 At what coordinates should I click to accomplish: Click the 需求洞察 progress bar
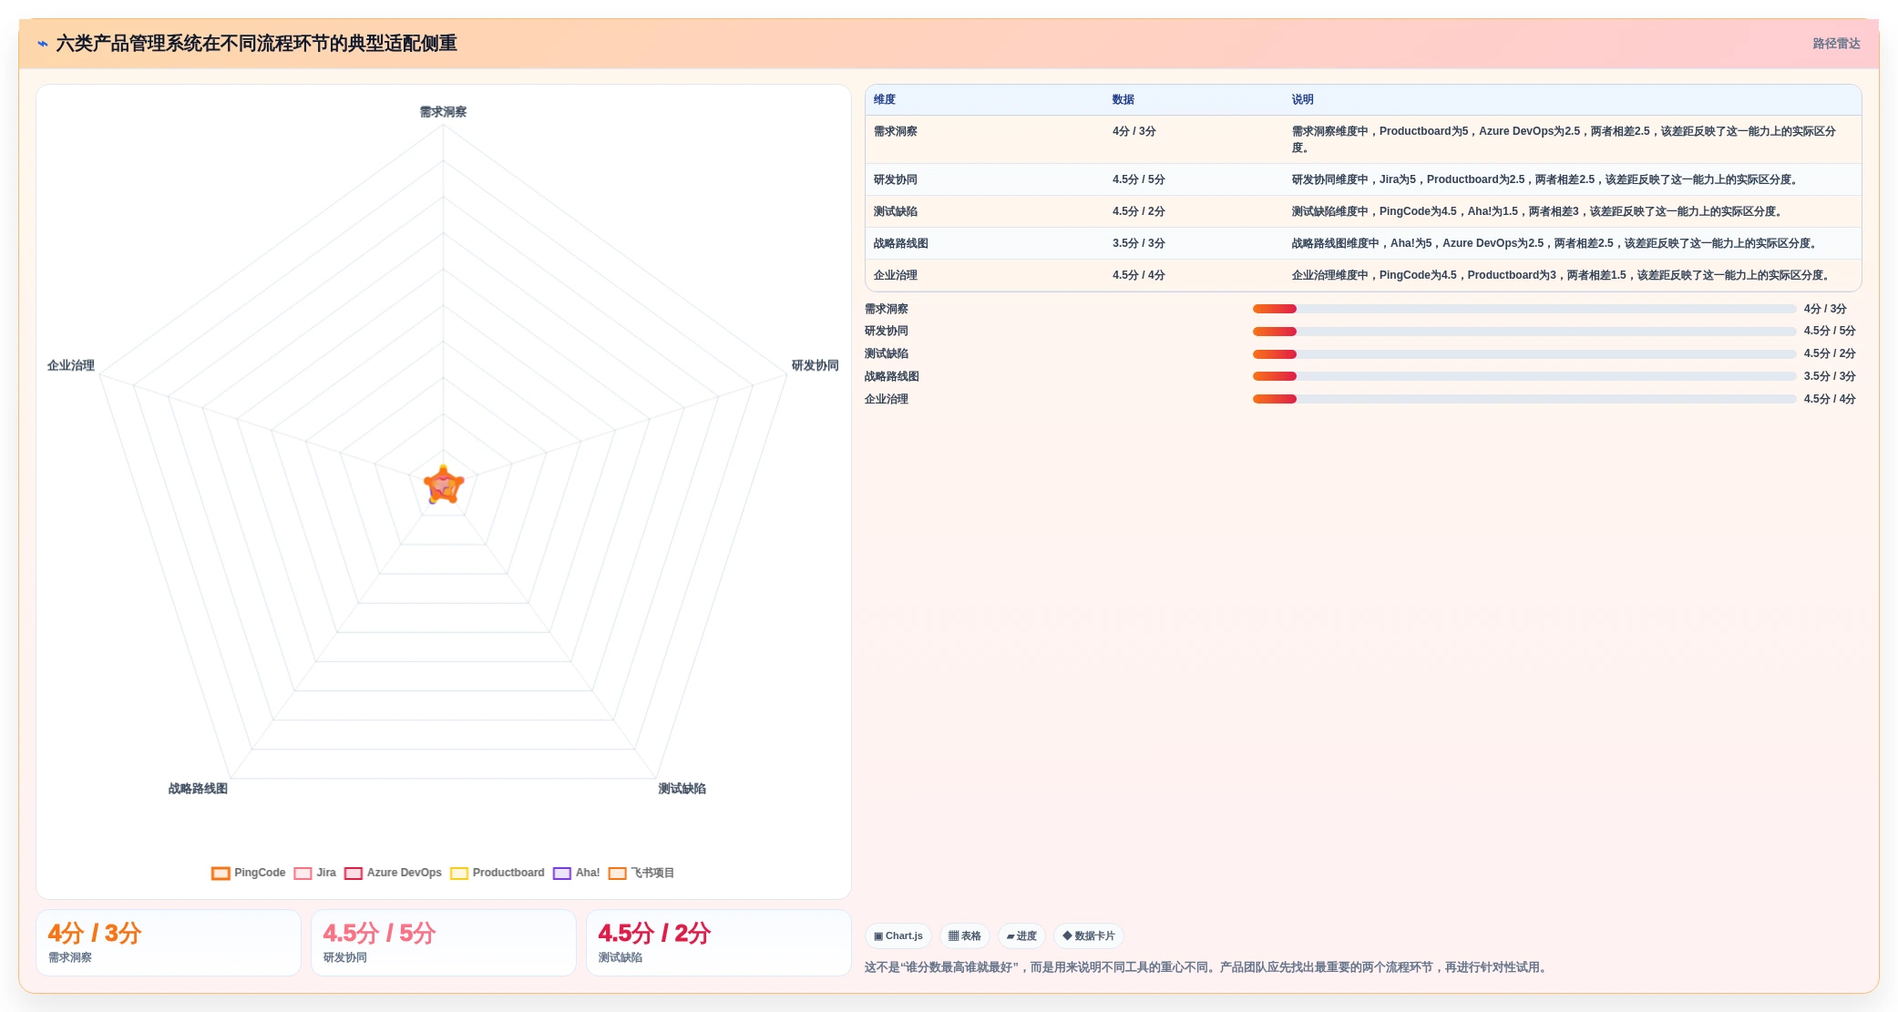pos(1524,309)
